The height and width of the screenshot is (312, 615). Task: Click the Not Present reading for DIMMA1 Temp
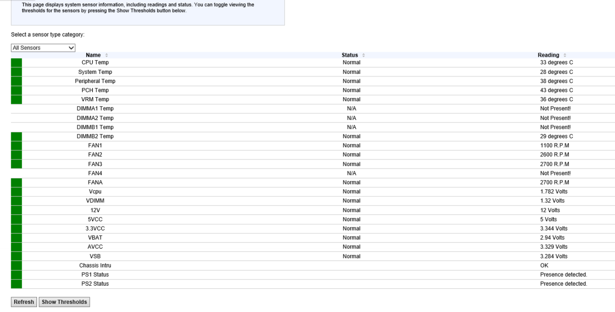[555, 108]
